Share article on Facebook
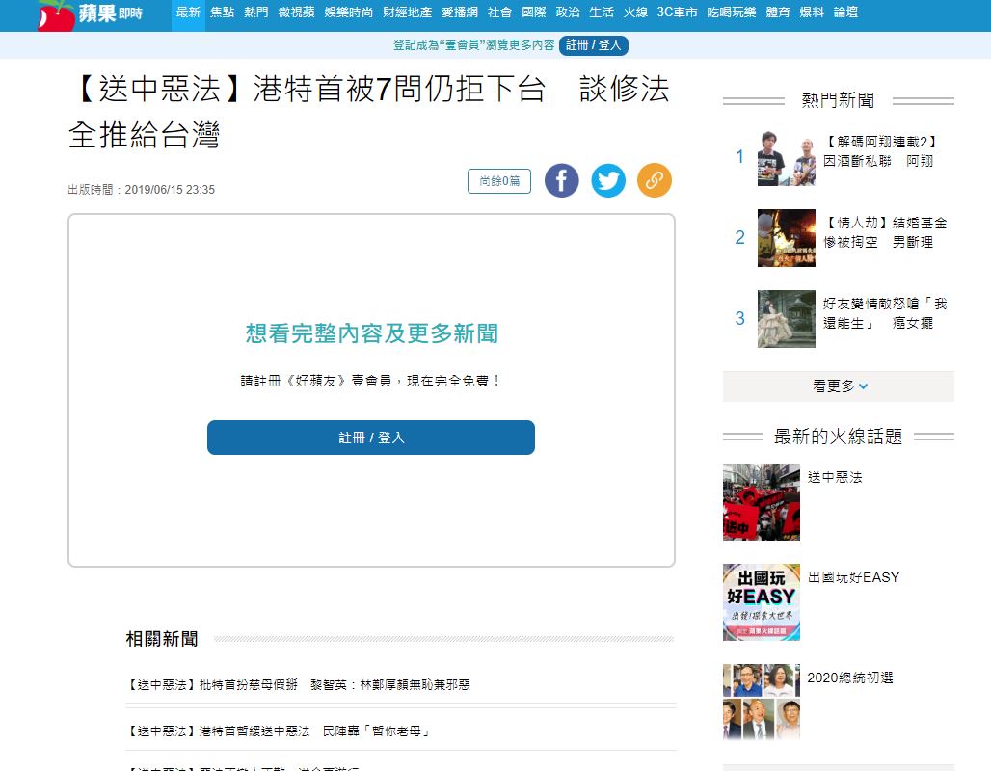 coord(561,180)
